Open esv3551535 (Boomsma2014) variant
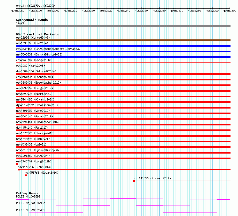This screenshot has height=216, width=238. [35, 77]
